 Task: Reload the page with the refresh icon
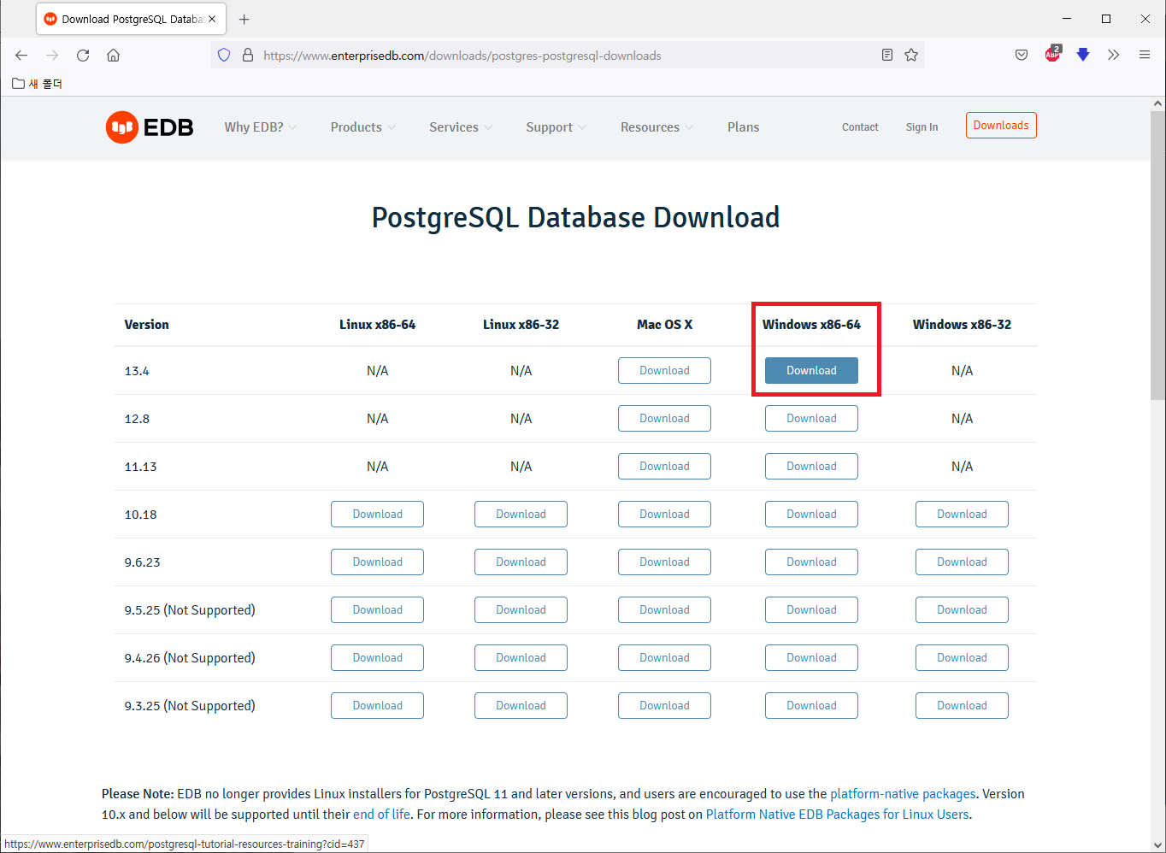[x=83, y=56]
